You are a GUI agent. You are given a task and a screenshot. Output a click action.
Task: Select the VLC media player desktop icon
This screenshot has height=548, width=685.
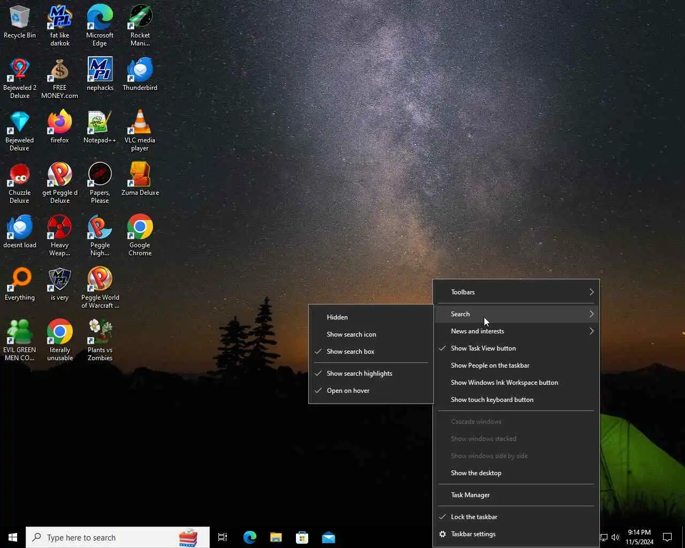tap(140, 131)
